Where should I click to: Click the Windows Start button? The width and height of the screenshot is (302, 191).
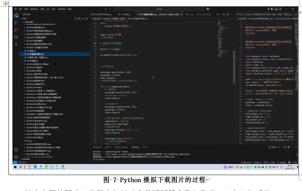[x=15, y=167]
